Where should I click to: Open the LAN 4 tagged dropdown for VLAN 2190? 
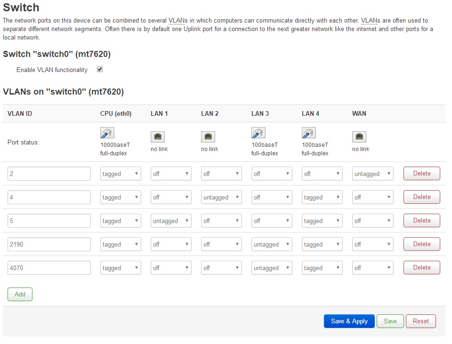tap(322, 244)
